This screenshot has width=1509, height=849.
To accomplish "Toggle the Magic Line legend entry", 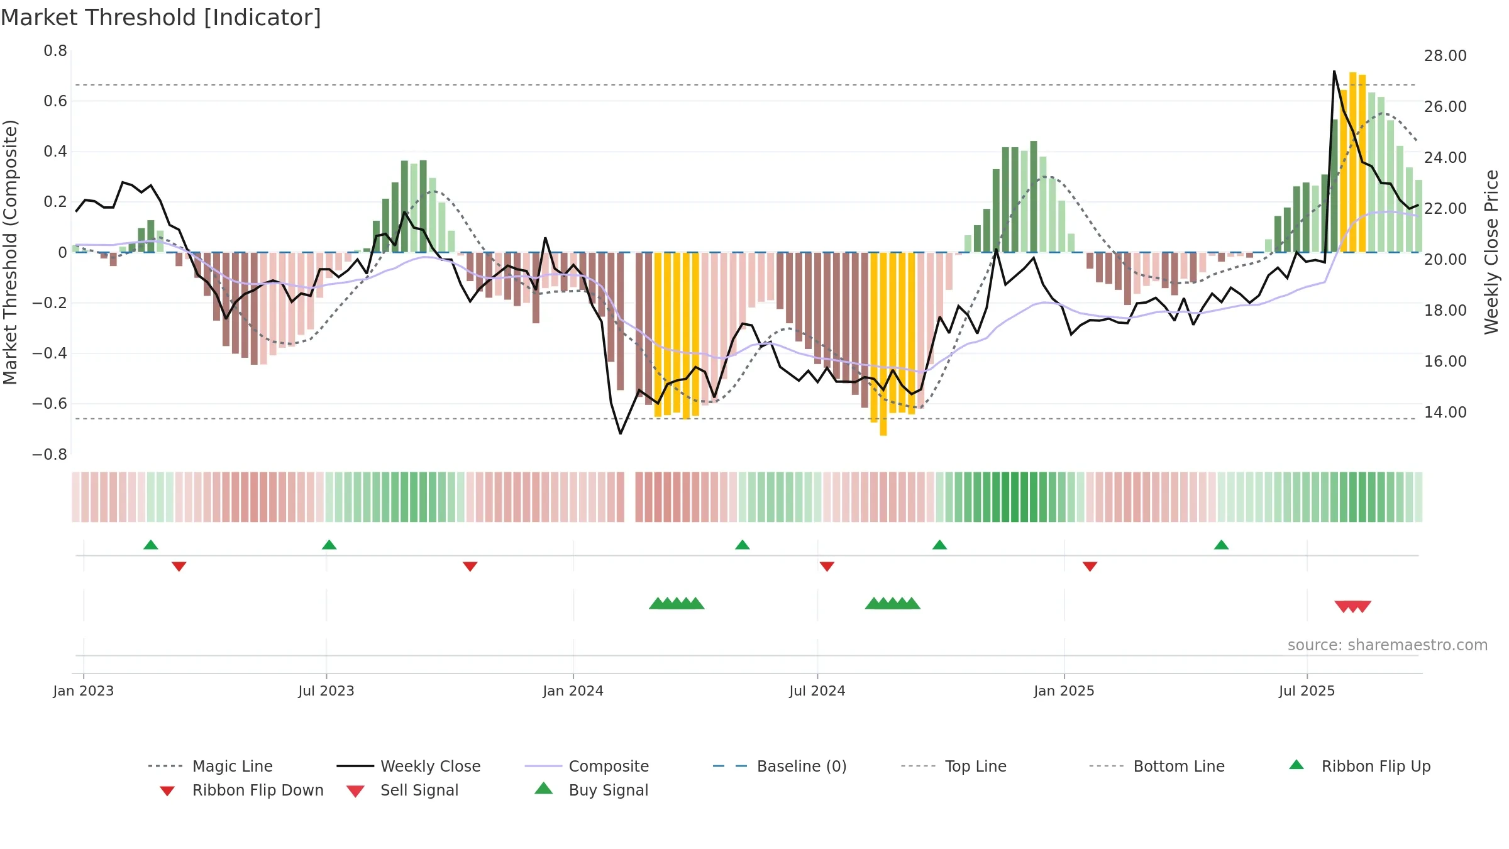I will (211, 766).
